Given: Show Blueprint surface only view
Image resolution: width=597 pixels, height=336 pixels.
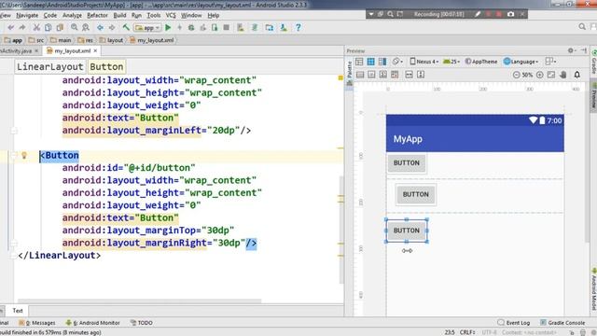Looking at the screenshot, I should point(371,62).
